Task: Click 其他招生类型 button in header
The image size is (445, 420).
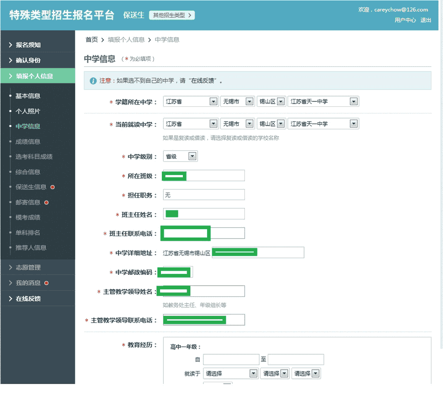Action: click(x=172, y=15)
